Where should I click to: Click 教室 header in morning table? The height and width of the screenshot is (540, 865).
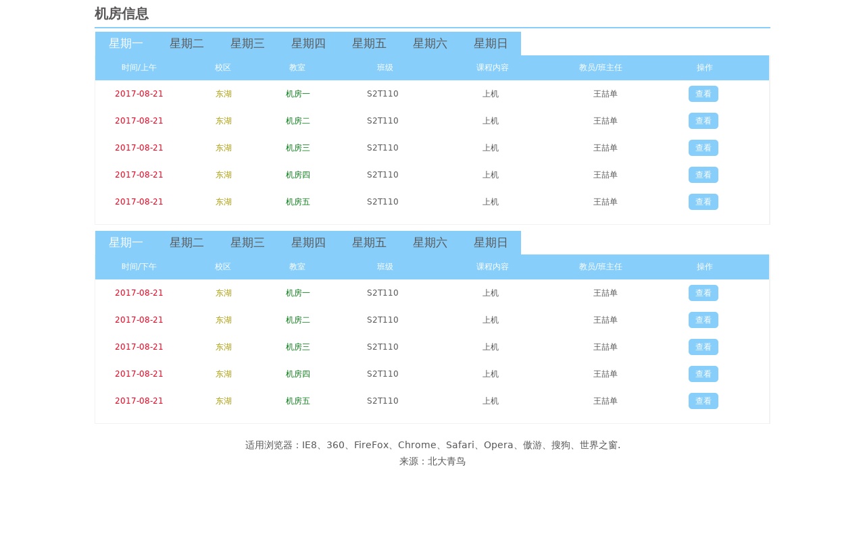tap(297, 67)
